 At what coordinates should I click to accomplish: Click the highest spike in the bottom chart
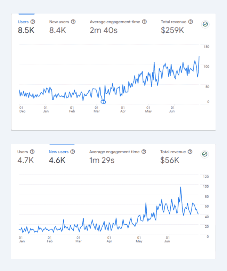click(181, 187)
